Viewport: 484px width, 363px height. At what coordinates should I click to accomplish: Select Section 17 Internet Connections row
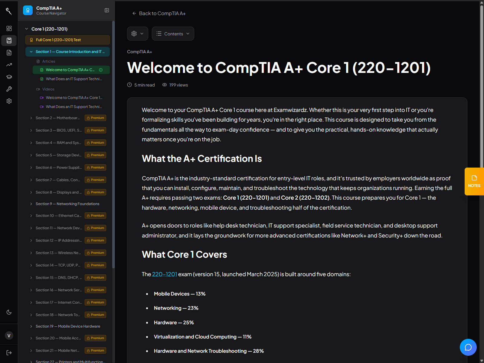pos(67,302)
